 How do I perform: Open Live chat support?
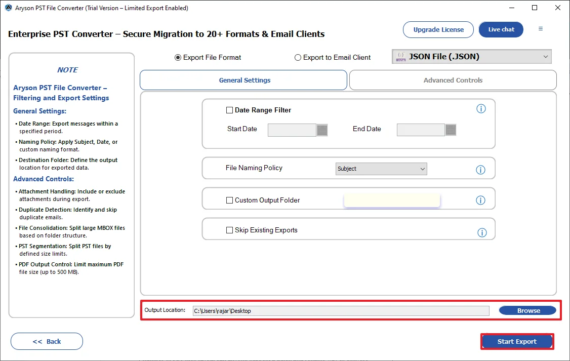(x=501, y=29)
